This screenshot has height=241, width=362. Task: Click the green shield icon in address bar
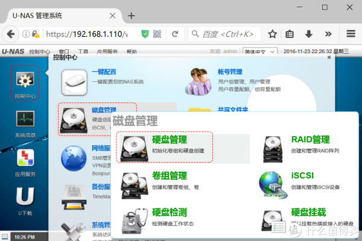pyautogui.click(x=145, y=34)
